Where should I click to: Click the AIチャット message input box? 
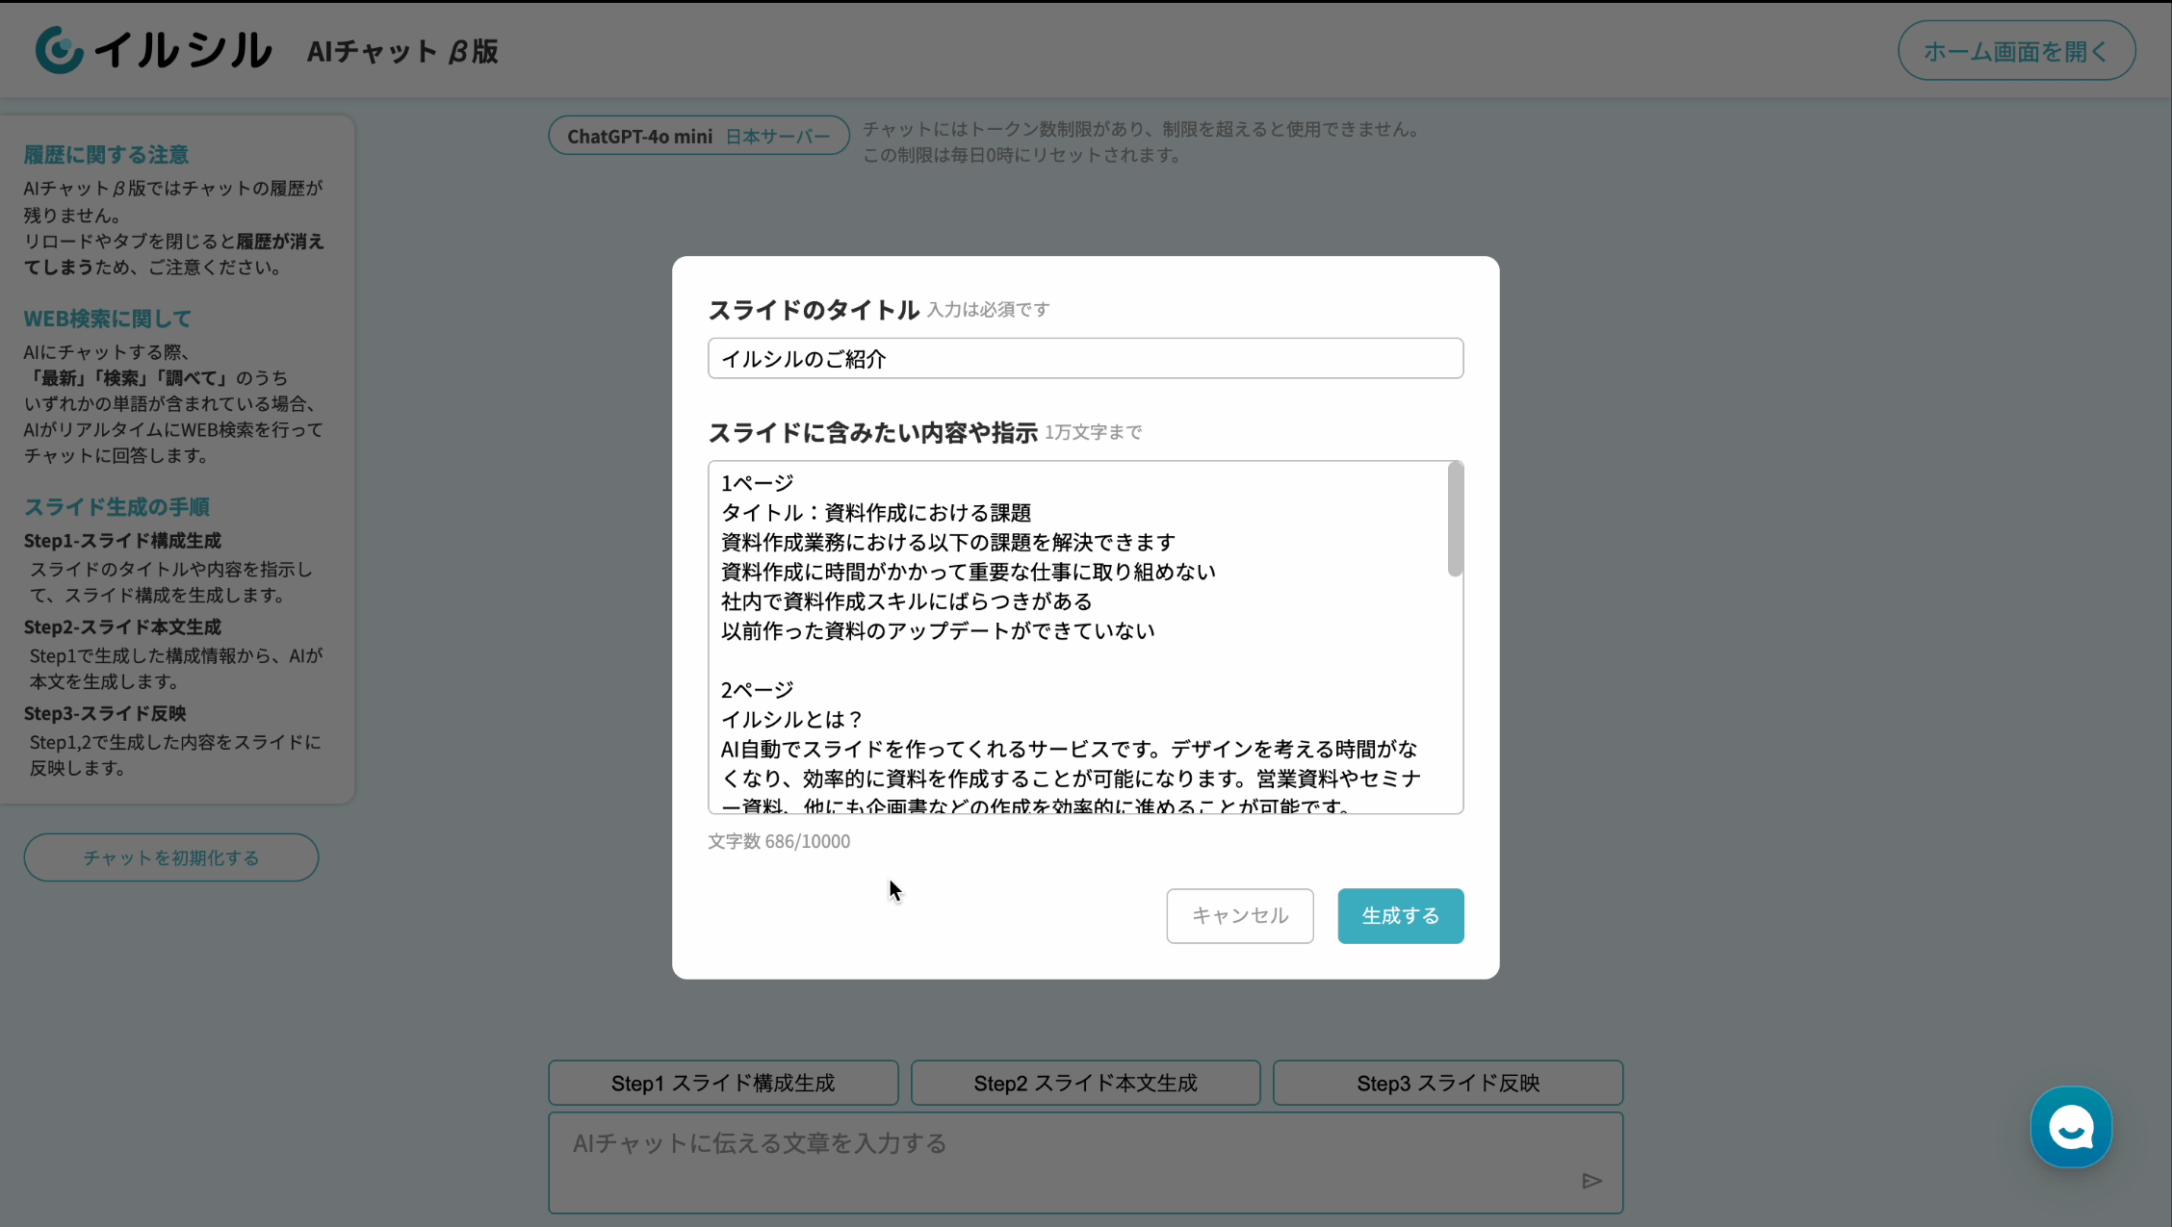1059,1162
